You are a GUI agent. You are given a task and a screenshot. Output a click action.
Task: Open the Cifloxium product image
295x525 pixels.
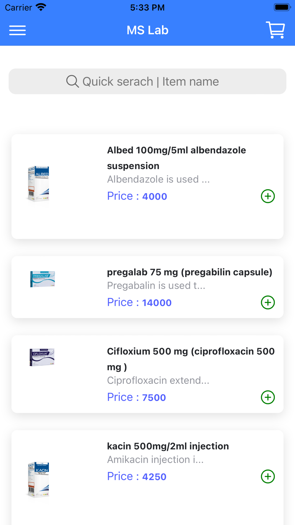point(42,357)
